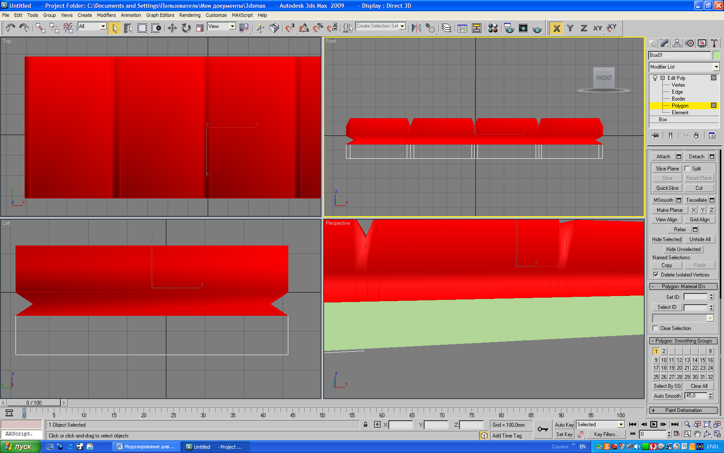Click the Attach button
Image resolution: width=724 pixels, height=453 pixels.
(x=663, y=157)
